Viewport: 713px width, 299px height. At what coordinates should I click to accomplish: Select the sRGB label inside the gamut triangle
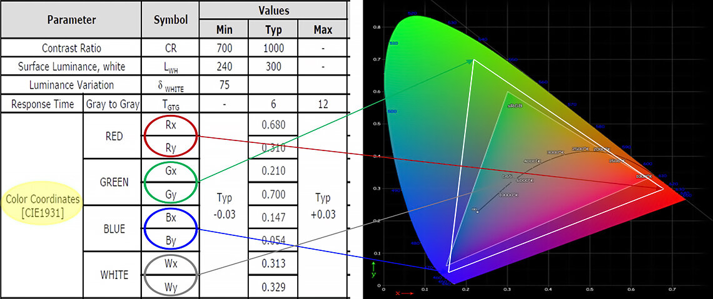[x=514, y=107]
